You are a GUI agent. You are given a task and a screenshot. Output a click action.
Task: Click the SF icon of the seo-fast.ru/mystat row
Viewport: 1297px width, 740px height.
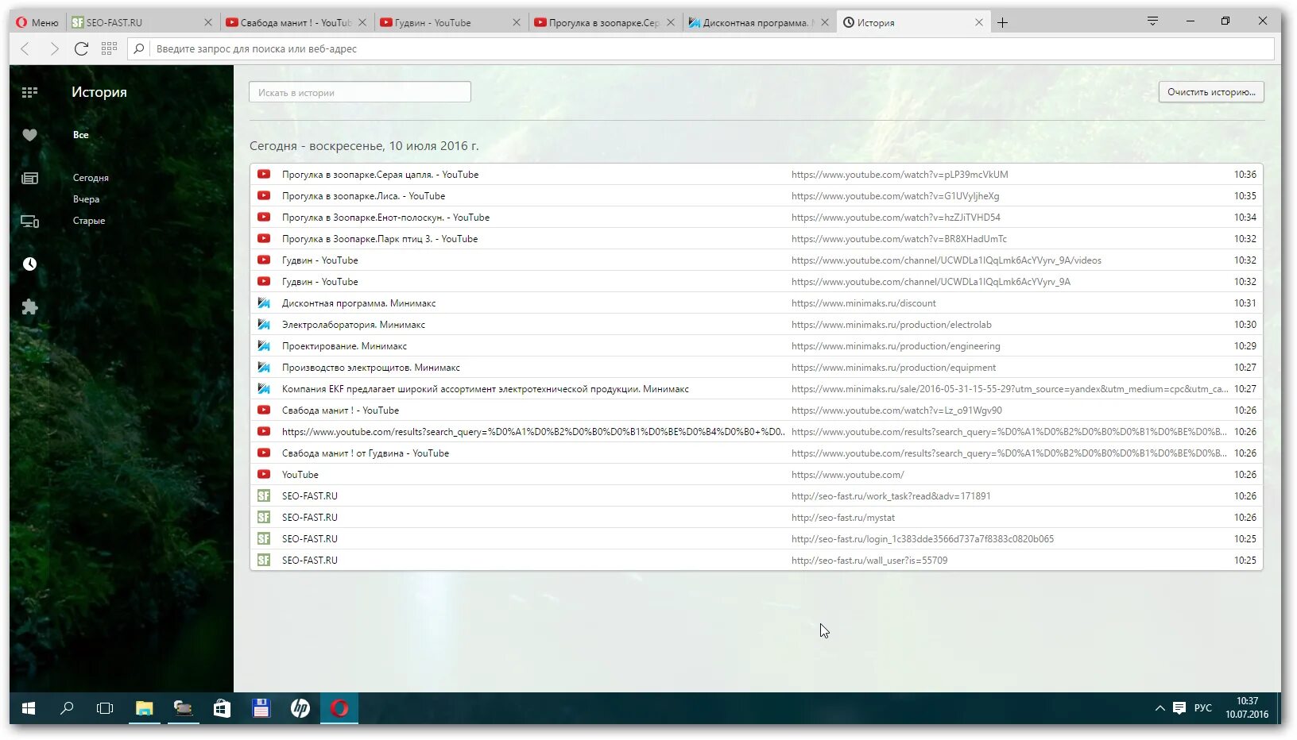264,518
